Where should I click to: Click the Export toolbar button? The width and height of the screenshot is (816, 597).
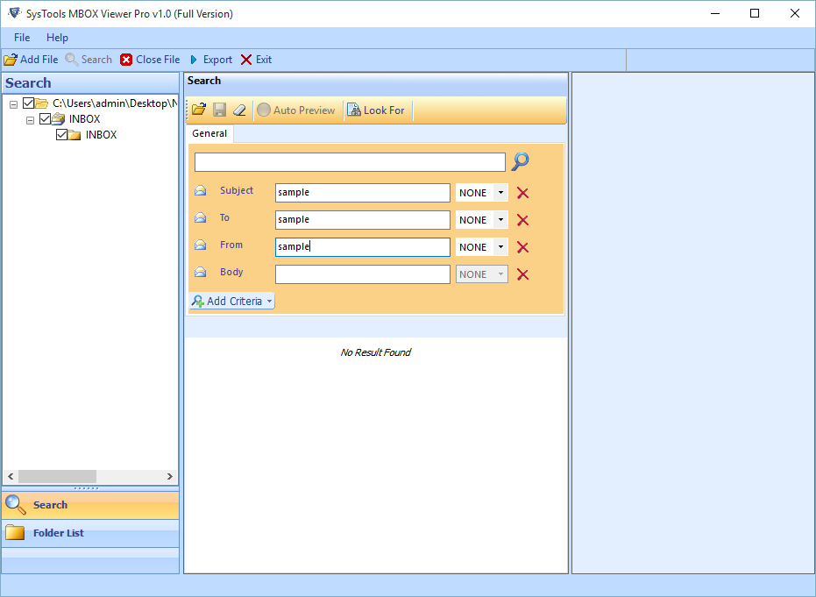(210, 60)
